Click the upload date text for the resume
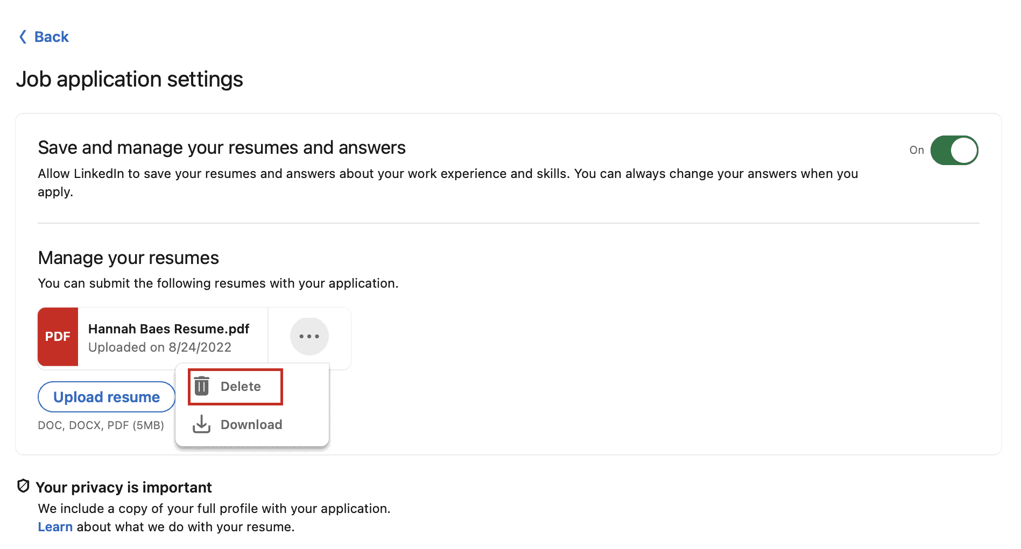This screenshot has width=1021, height=549. (159, 347)
